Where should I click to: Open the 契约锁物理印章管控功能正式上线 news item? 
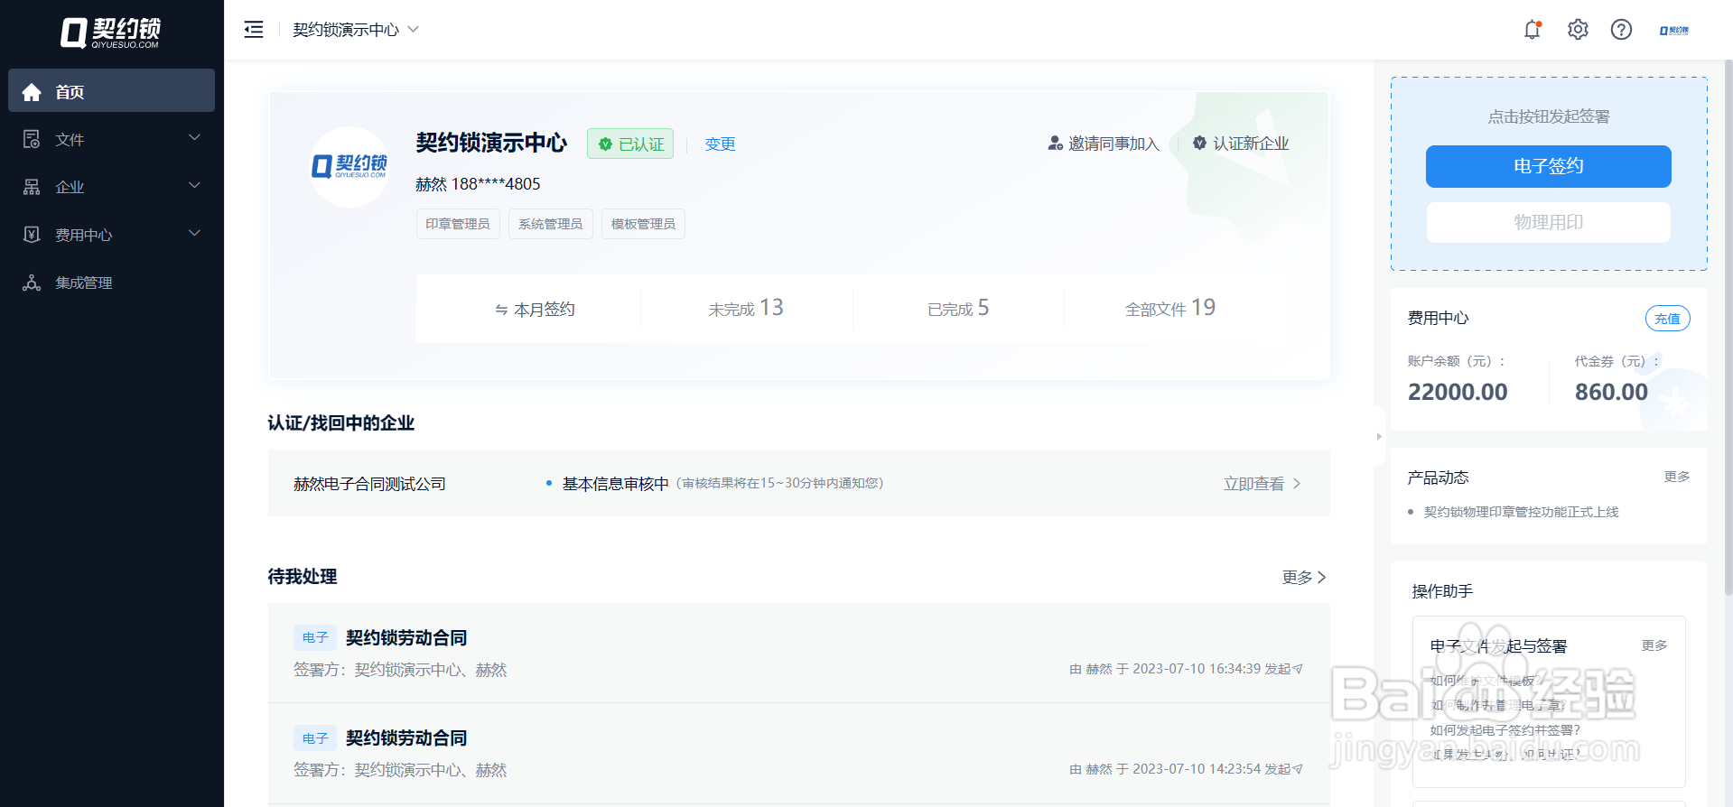(1521, 512)
